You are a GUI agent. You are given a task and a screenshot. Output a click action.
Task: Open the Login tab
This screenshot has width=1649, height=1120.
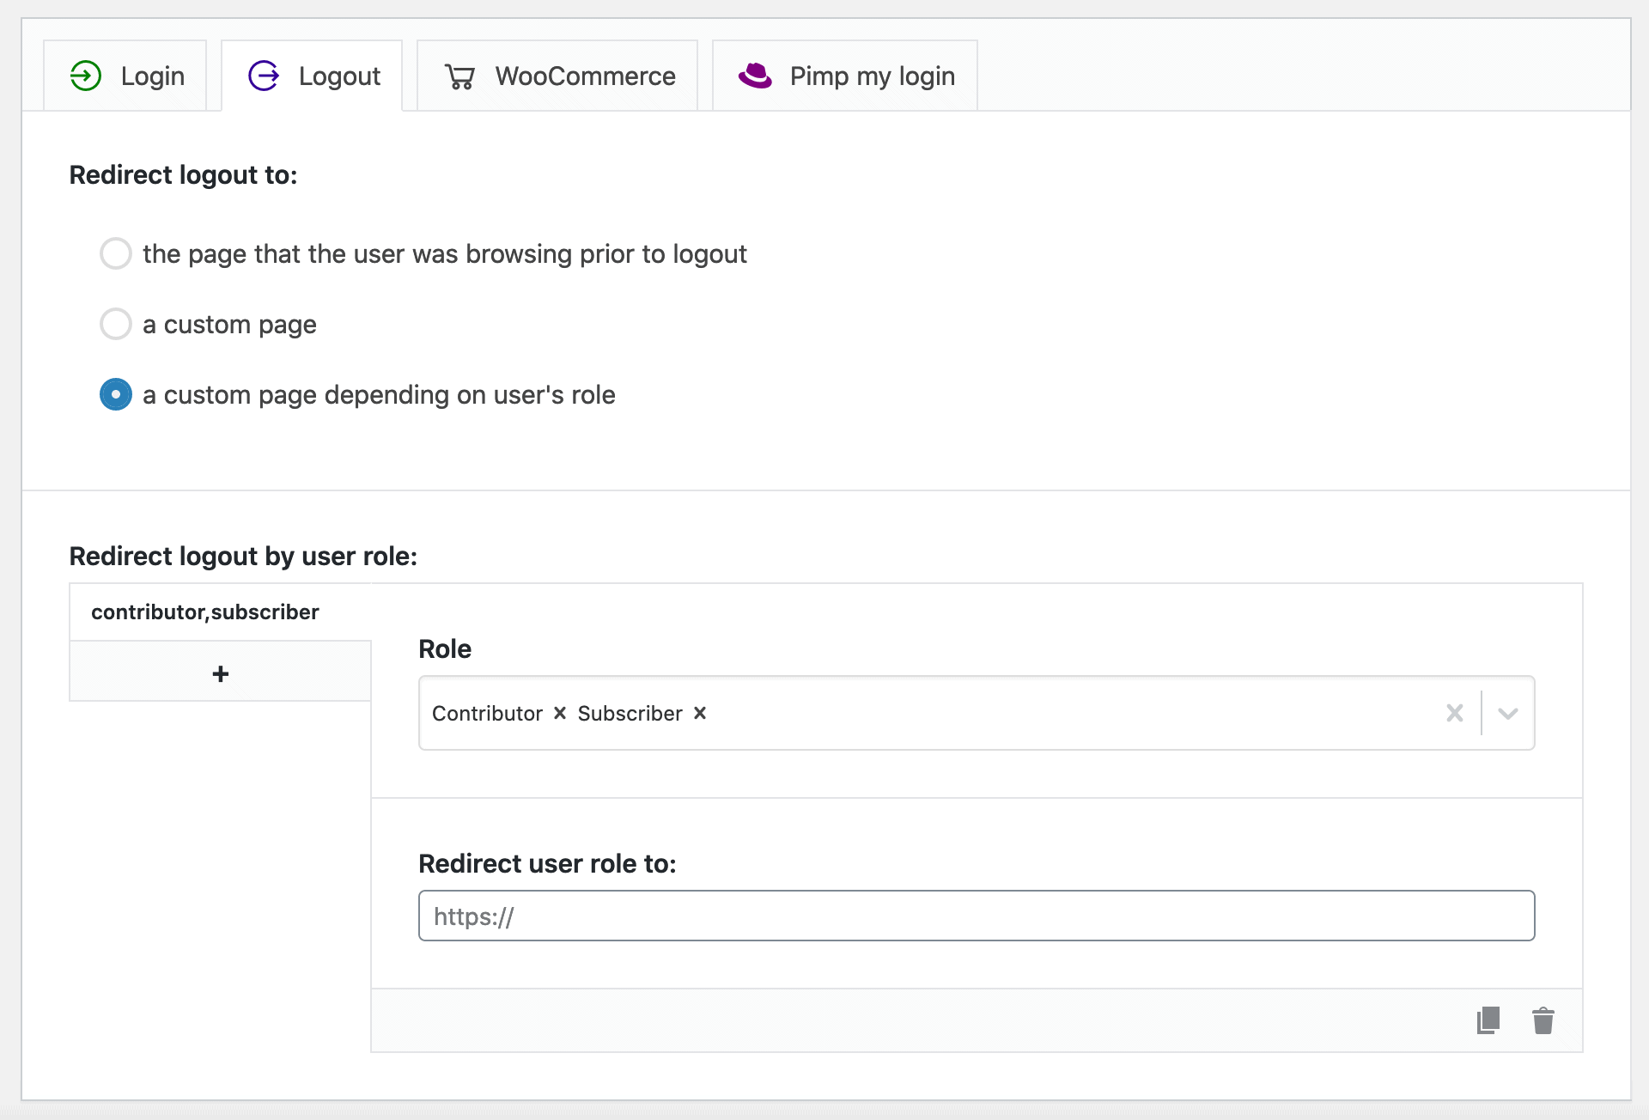click(x=125, y=76)
